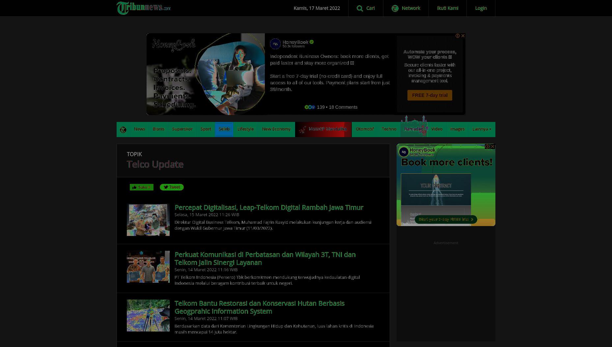Open the Bisnis section
This screenshot has width=612, height=347.
[158, 129]
